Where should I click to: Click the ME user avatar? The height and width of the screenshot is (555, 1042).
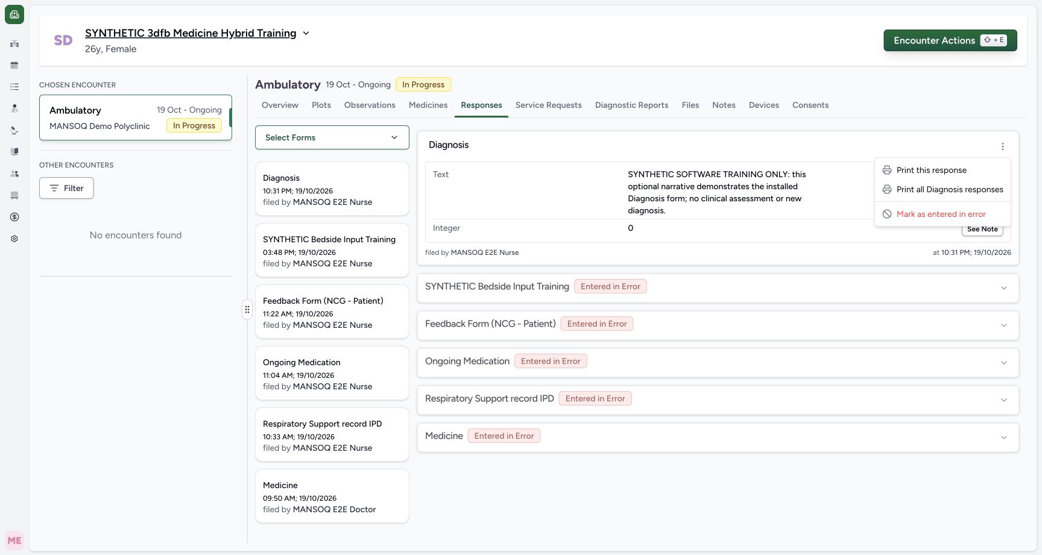point(14,541)
